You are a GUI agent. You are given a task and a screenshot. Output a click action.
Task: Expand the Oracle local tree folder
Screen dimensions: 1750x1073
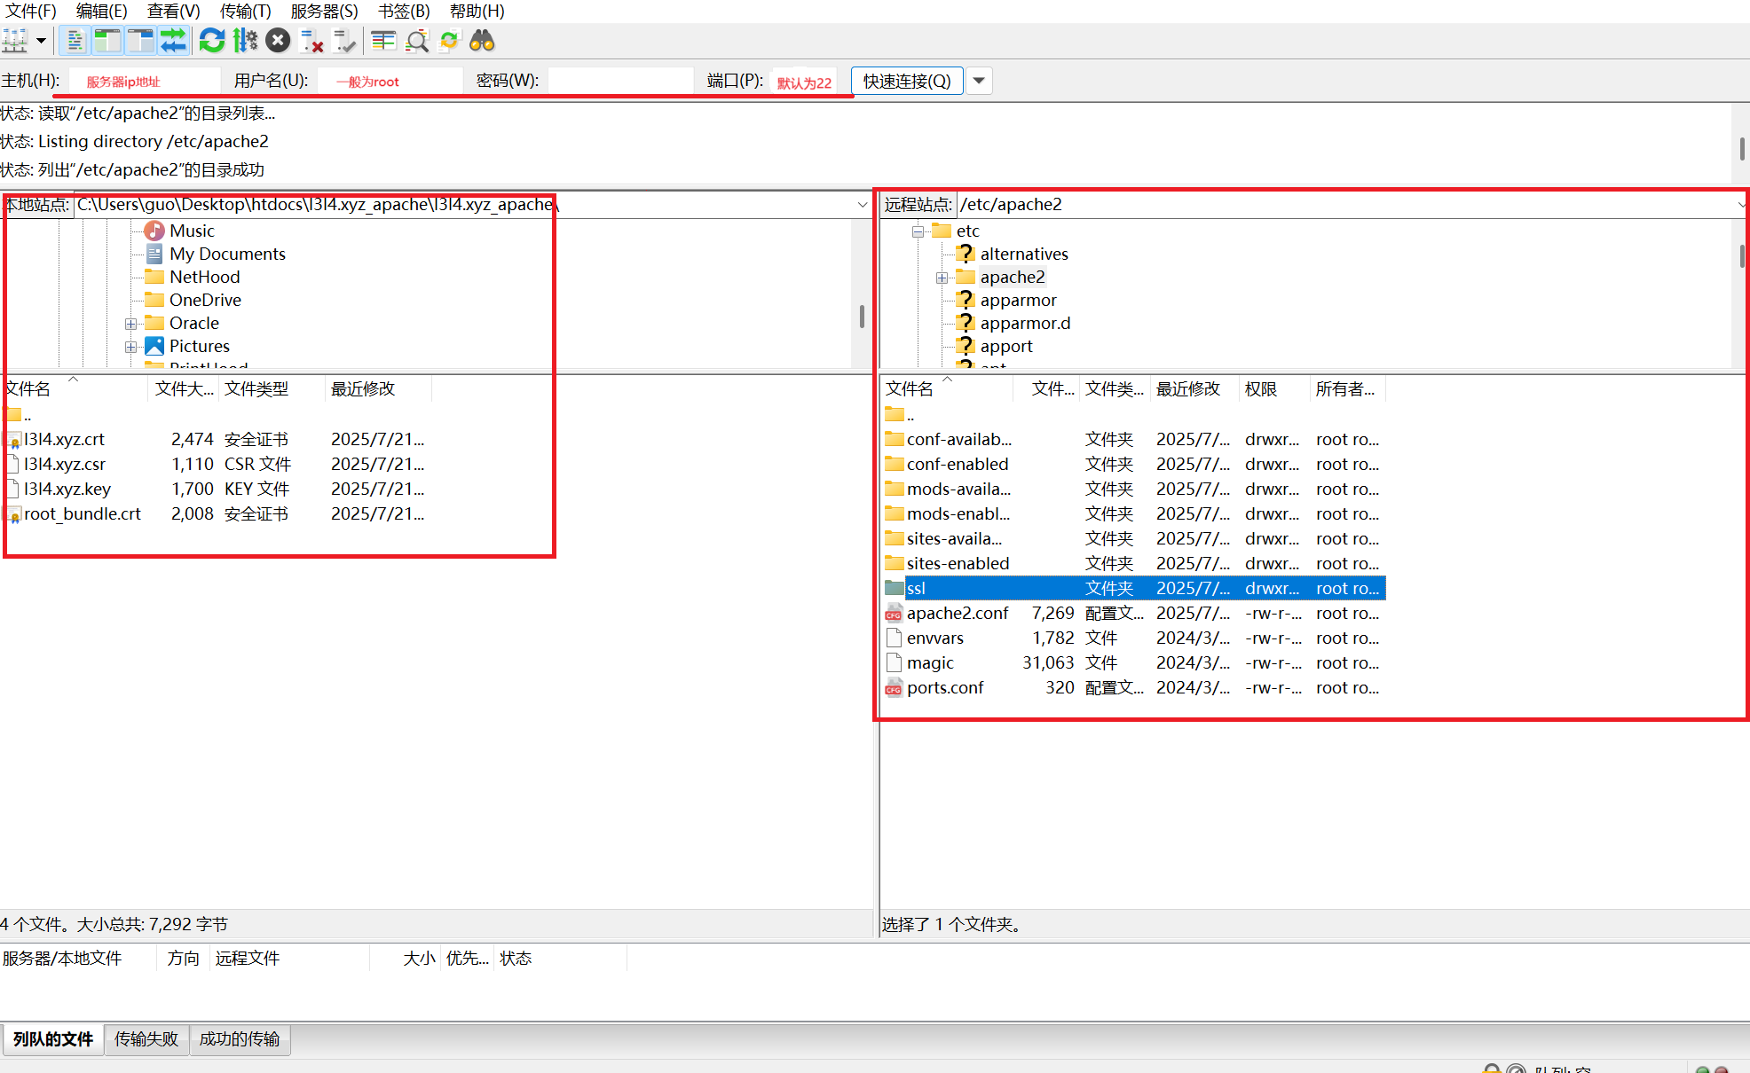click(x=130, y=324)
